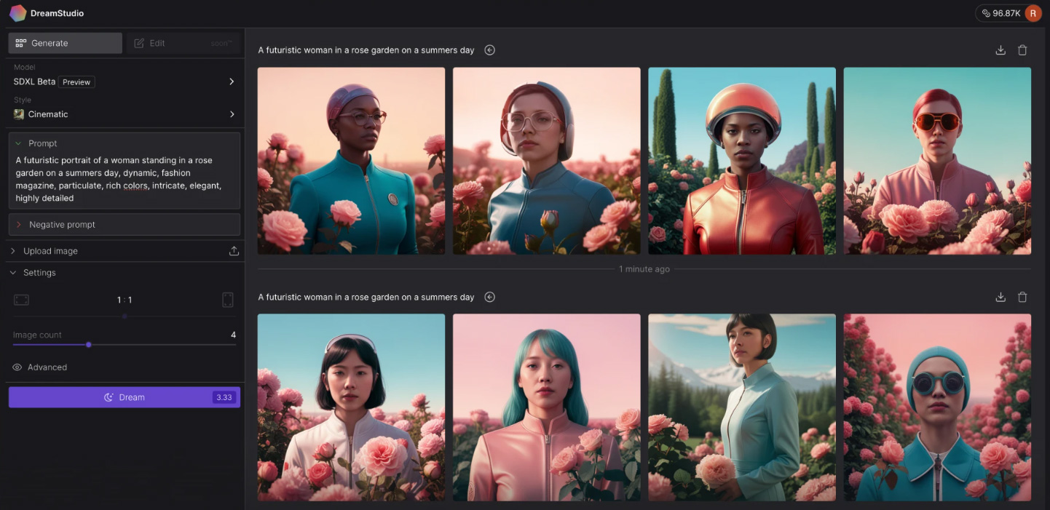Screen dimensions: 1050x510
Task: Click into the prompt text box
Action: pos(125,179)
